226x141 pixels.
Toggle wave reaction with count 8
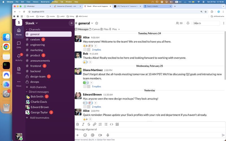coord(85,46)
